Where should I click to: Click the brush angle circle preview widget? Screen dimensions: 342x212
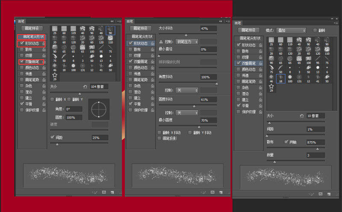[99, 109]
